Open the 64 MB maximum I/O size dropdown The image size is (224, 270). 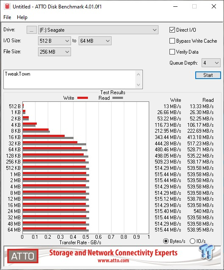click(95, 41)
